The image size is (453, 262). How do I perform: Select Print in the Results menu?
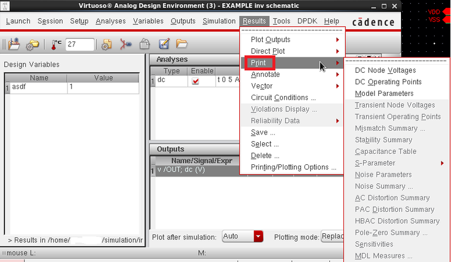pos(258,63)
